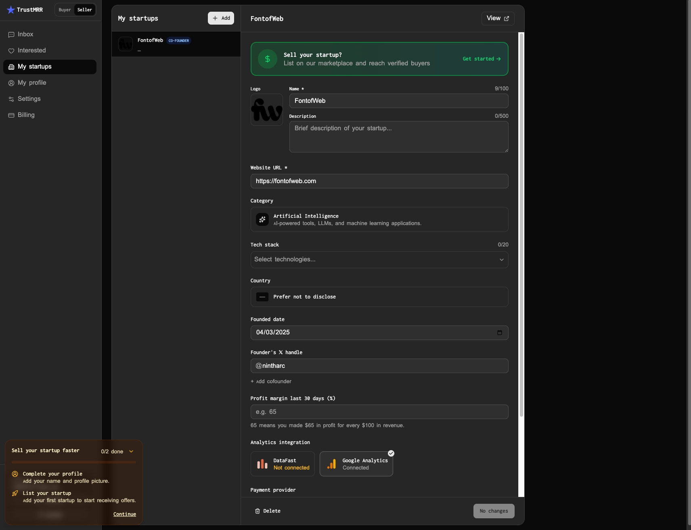
Task: Open the Country selector
Action: coord(379,297)
